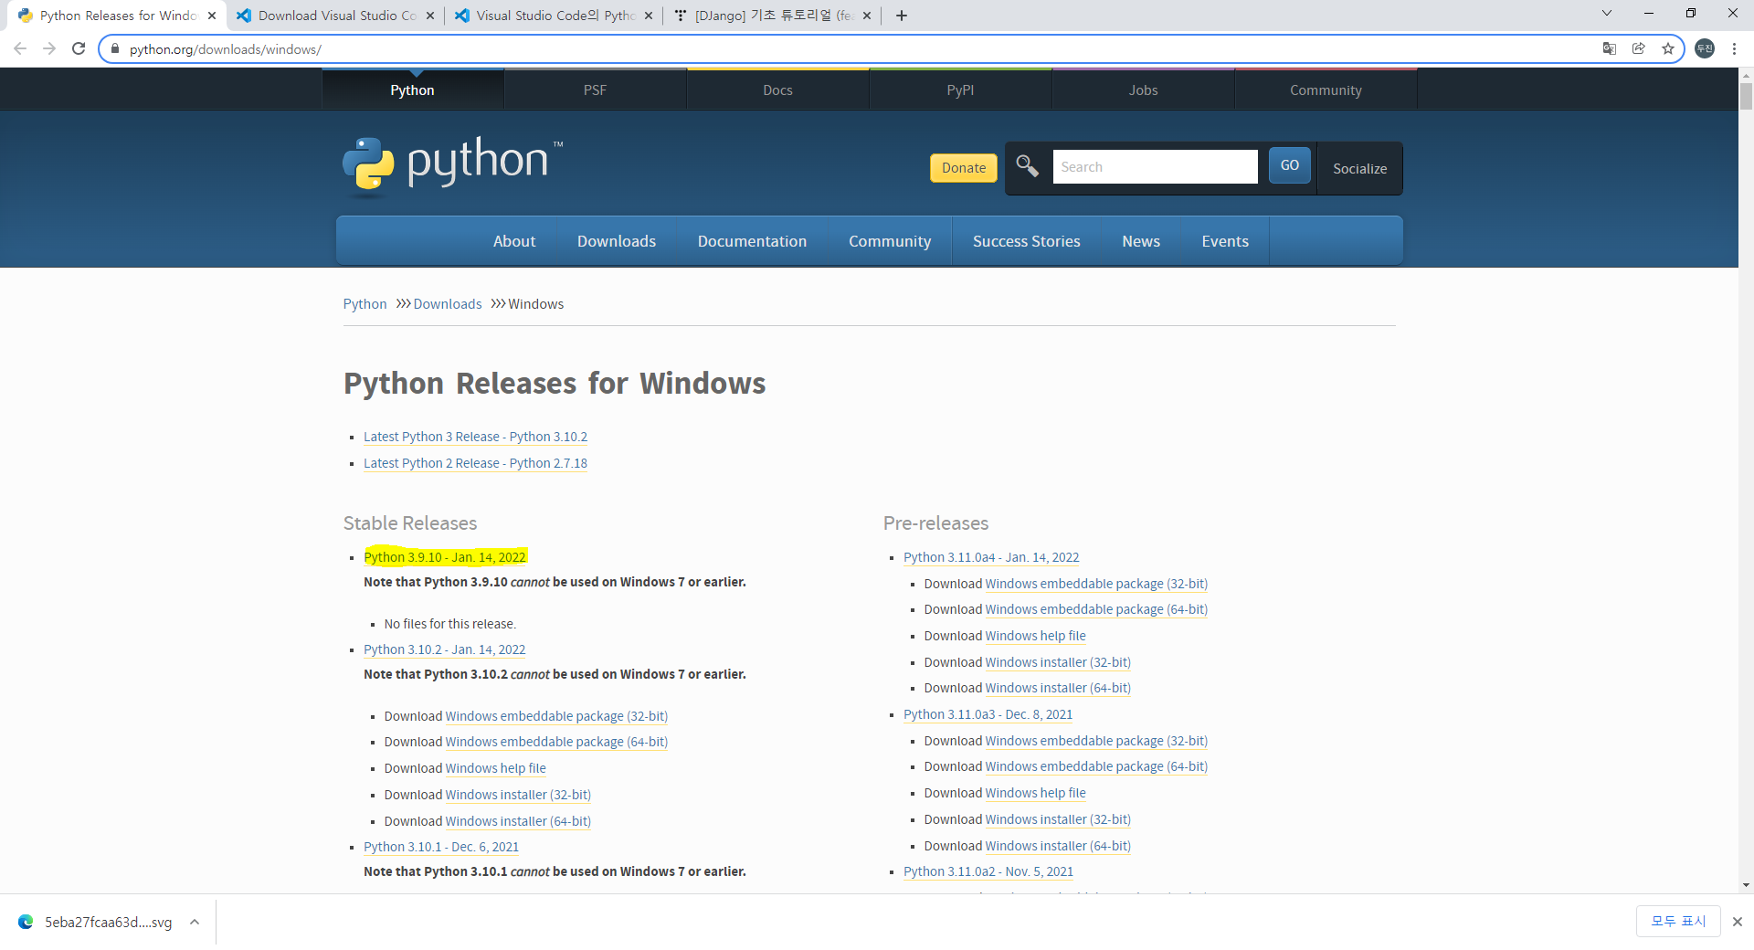Open the Events menu item
This screenshot has width=1754, height=950.
pyautogui.click(x=1225, y=241)
